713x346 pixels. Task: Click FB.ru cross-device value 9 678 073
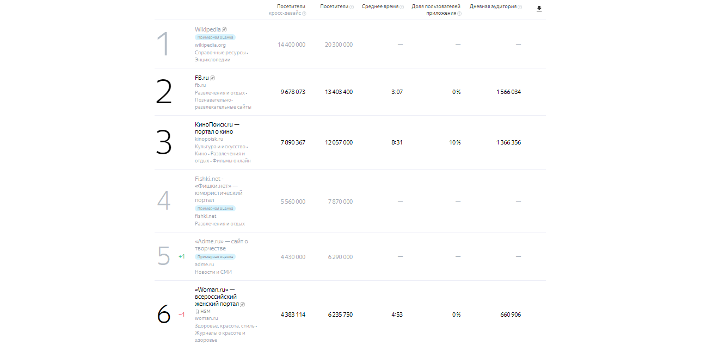293,92
